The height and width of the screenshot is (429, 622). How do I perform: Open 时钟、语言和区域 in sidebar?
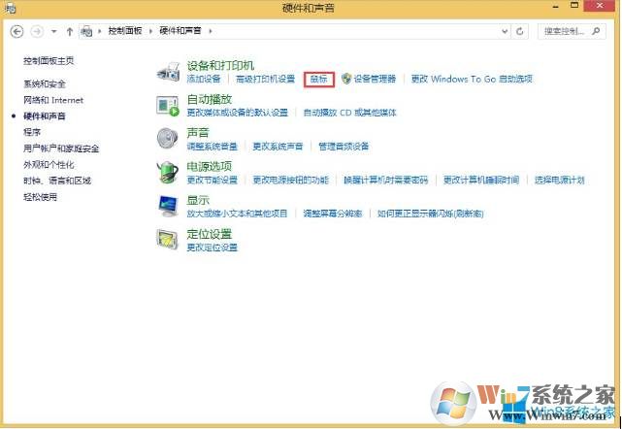[57, 181]
